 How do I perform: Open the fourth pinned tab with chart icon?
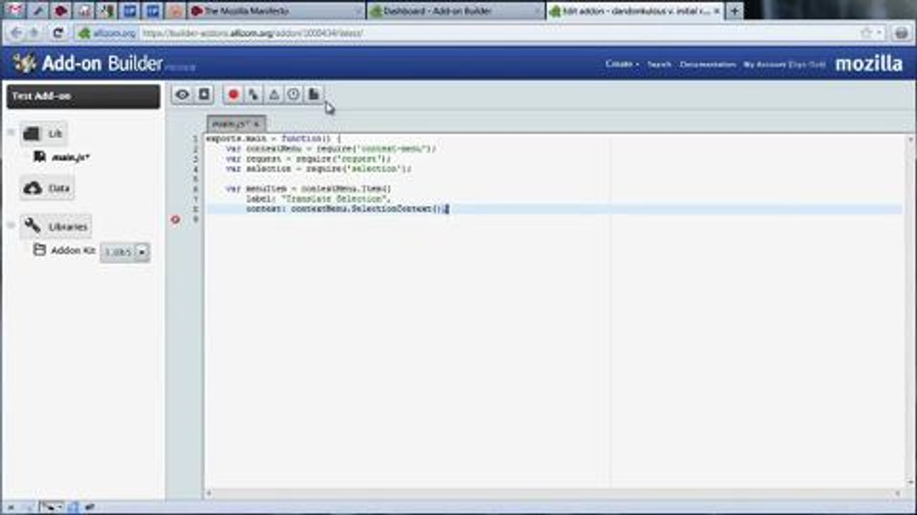coord(84,11)
